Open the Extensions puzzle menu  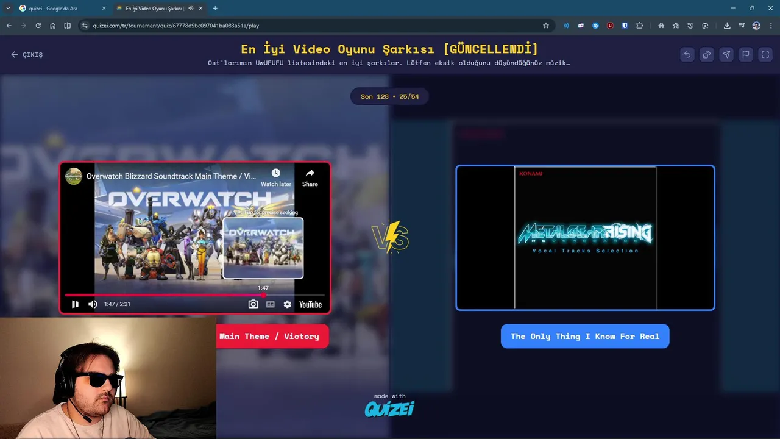(x=639, y=26)
